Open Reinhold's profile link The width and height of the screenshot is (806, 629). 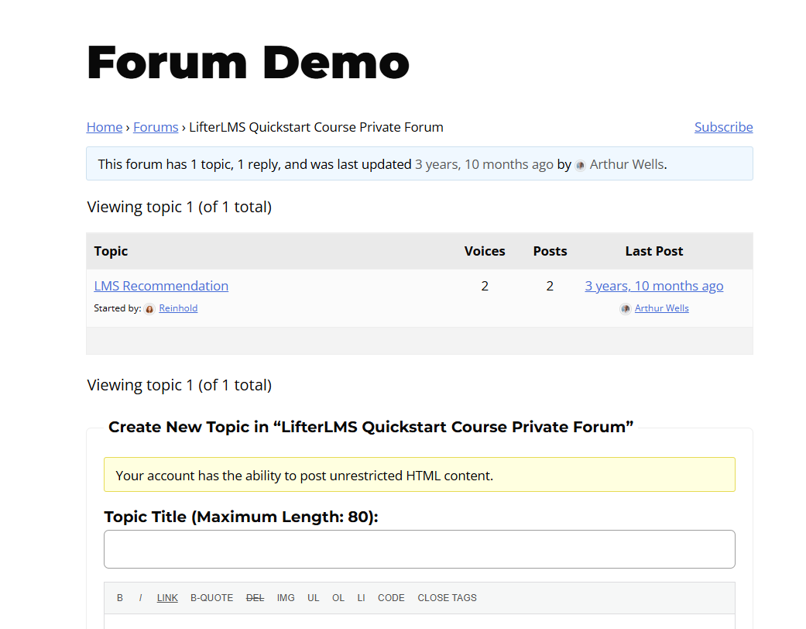click(x=178, y=308)
